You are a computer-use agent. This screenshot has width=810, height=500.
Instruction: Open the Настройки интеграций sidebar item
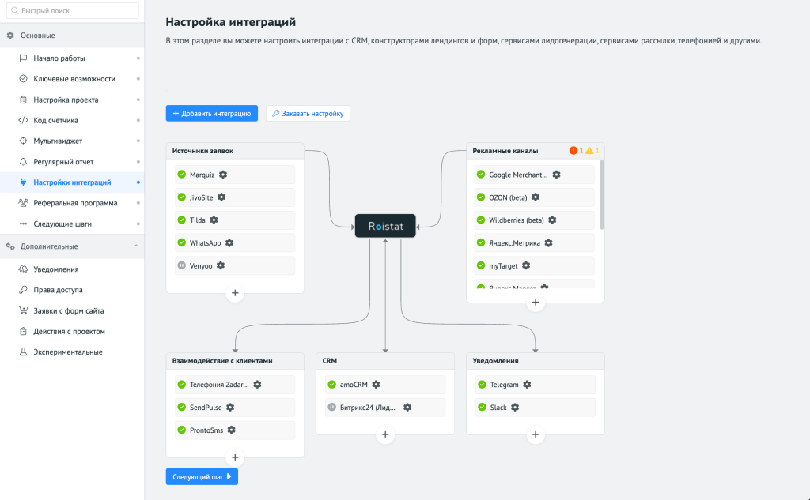[x=73, y=181]
